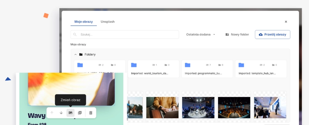Screen dimensions: 309x125
Task: Click the Nowy folder button
Action: point(237,35)
